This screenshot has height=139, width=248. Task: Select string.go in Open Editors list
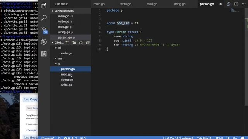[x=64, y=32]
